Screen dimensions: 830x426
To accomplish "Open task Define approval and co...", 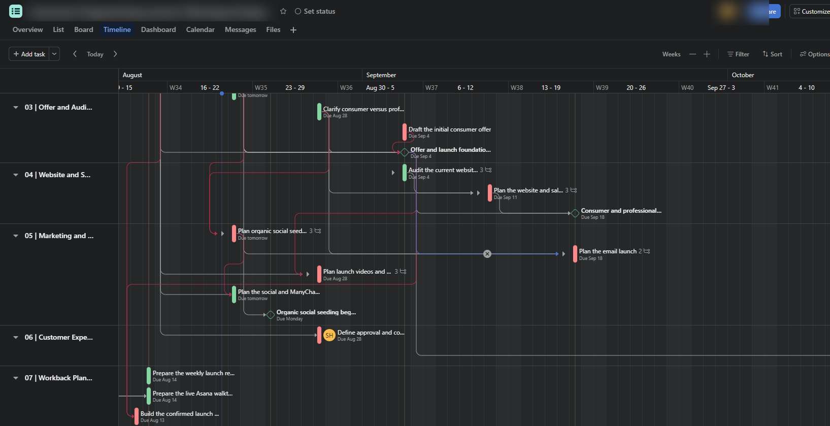I will pos(371,333).
